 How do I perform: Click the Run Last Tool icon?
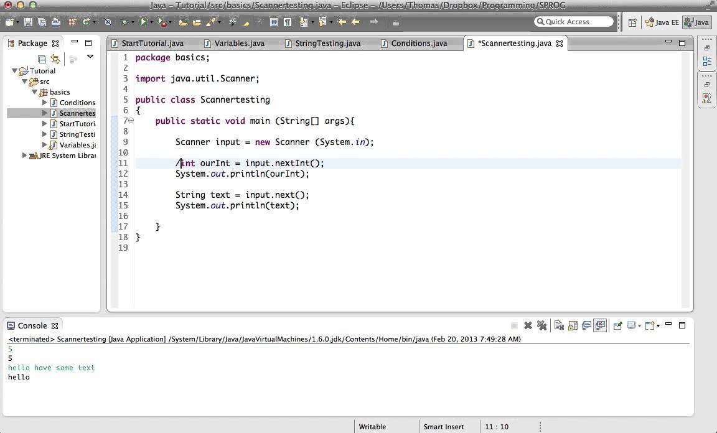coord(161,22)
